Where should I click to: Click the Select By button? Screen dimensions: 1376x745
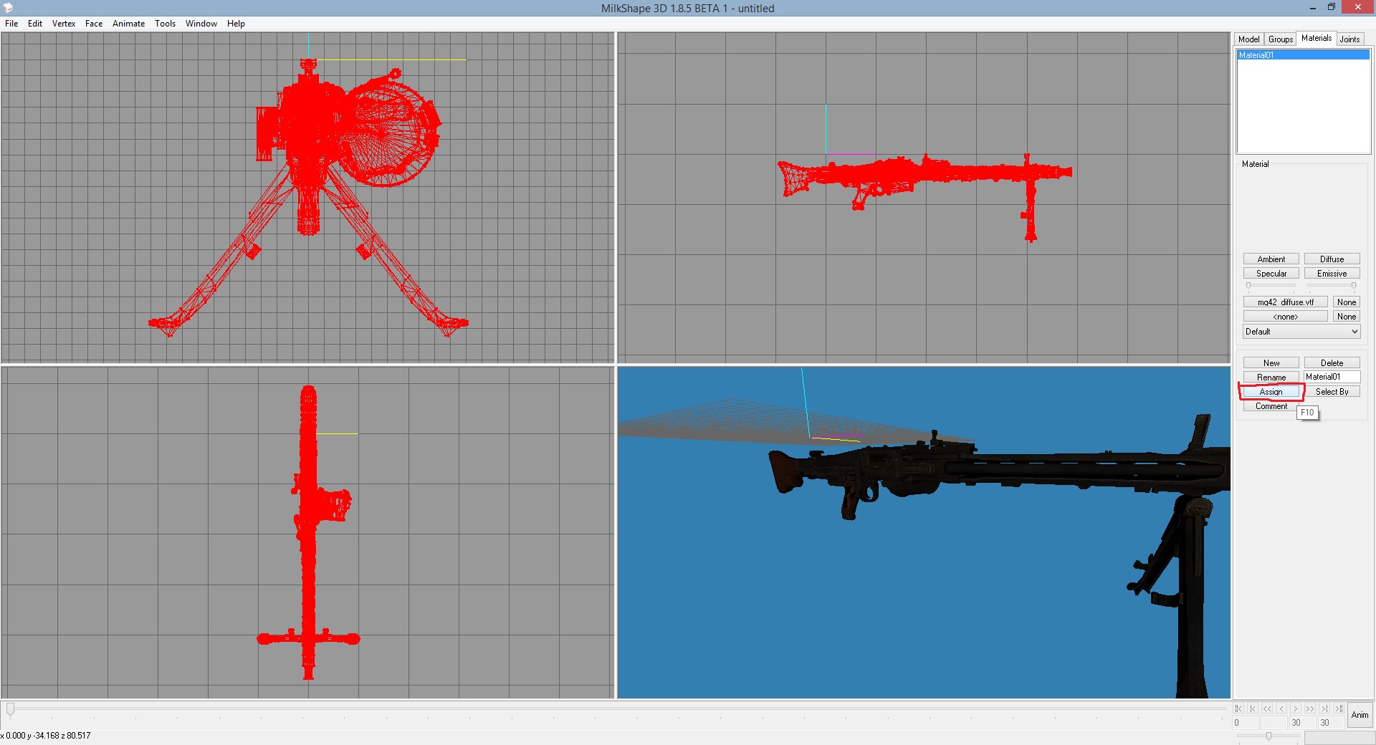pos(1332,392)
